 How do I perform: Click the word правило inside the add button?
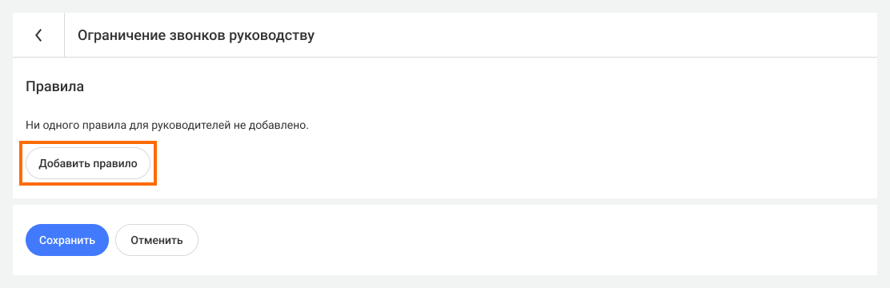[115, 164]
